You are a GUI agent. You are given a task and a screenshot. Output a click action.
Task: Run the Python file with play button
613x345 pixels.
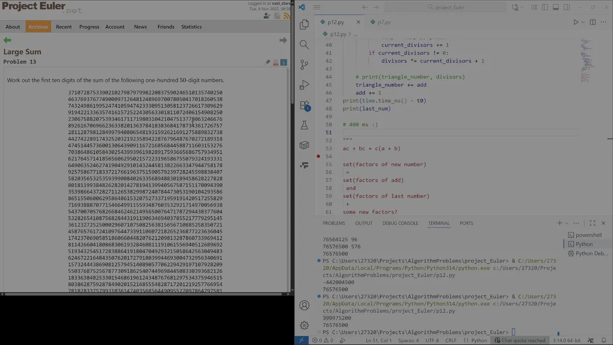point(576,22)
